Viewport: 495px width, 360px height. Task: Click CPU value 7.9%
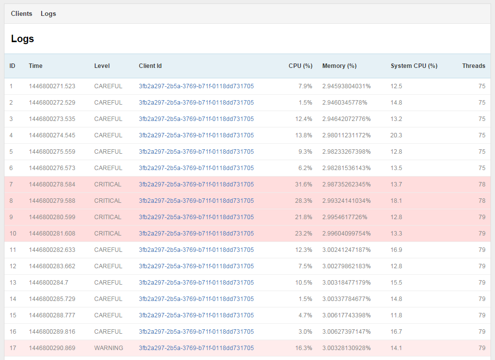click(305, 86)
